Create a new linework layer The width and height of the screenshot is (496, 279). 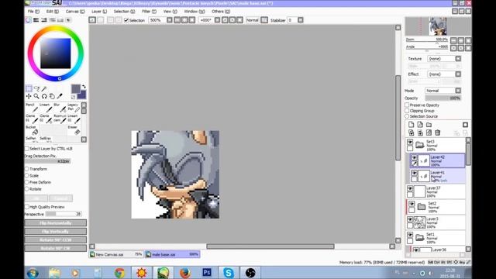(x=420, y=125)
